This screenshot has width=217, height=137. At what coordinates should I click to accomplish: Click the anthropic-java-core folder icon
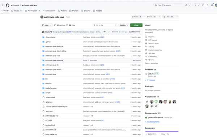coord(43,56)
